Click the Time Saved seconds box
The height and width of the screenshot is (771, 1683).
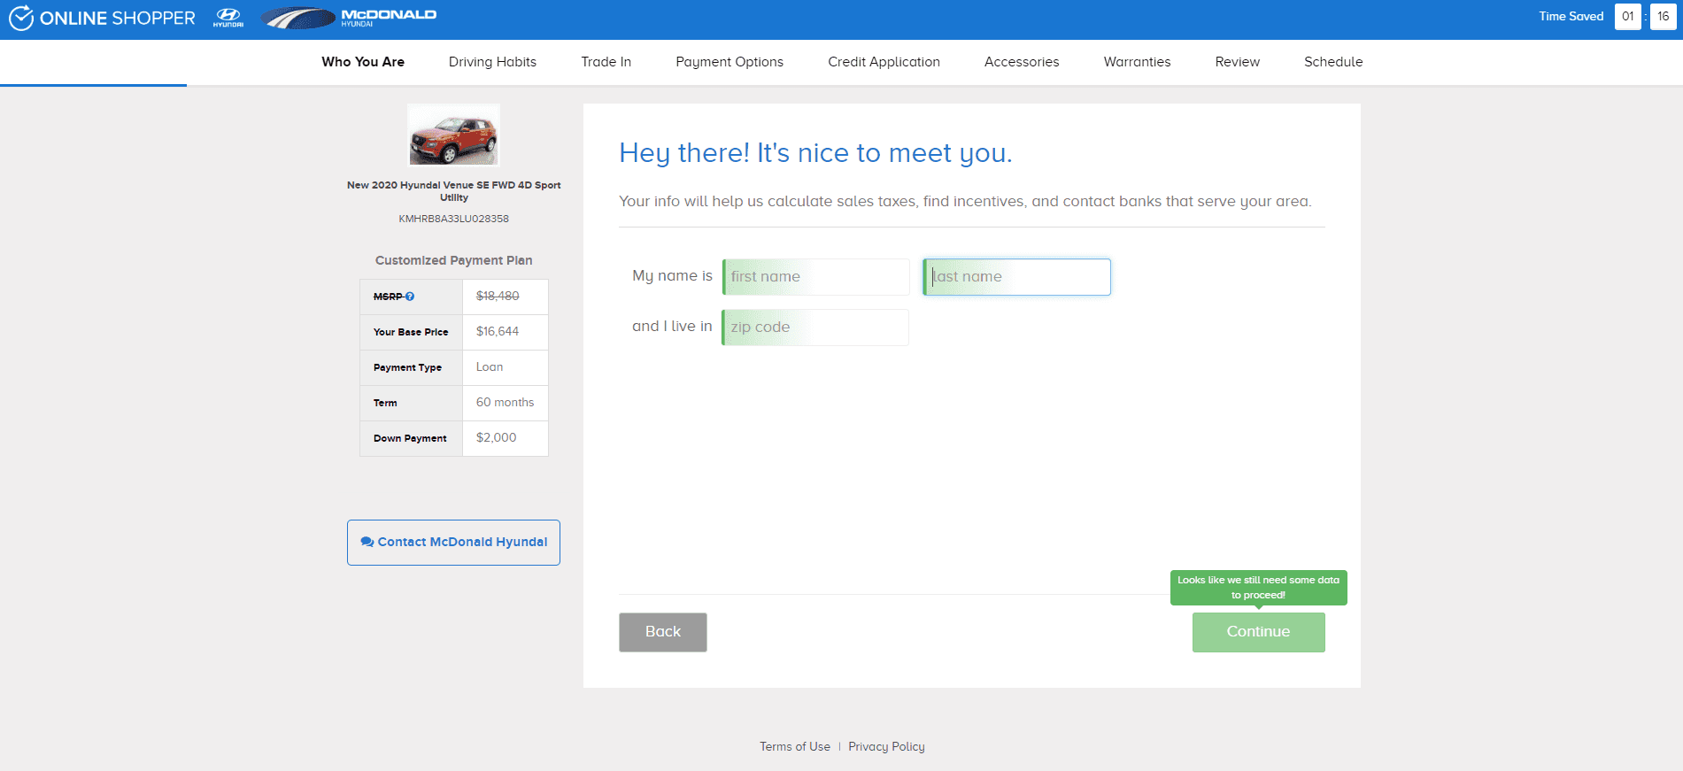click(x=1663, y=17)
